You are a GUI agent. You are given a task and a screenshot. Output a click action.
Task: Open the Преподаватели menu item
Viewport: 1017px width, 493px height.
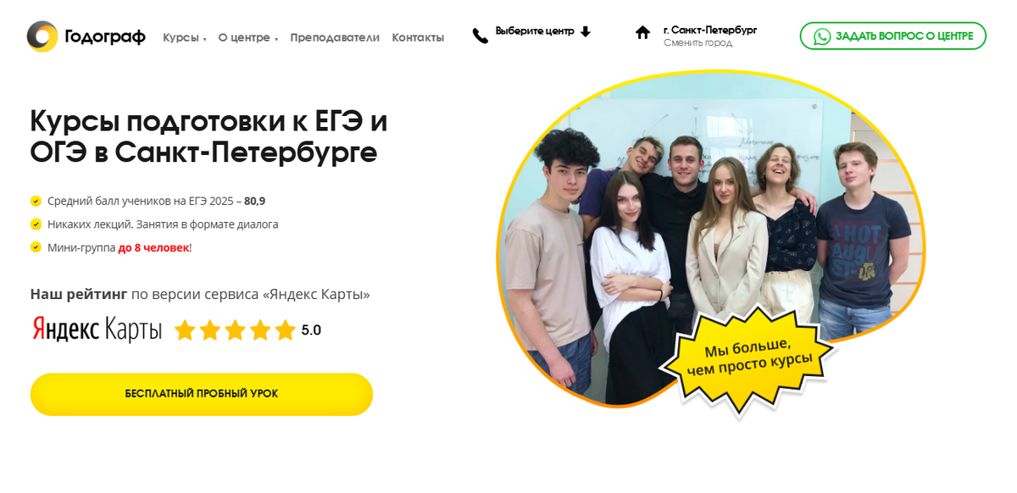335,37
